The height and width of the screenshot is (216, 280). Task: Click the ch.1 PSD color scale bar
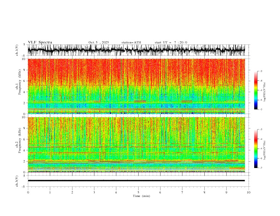point(256,90)
